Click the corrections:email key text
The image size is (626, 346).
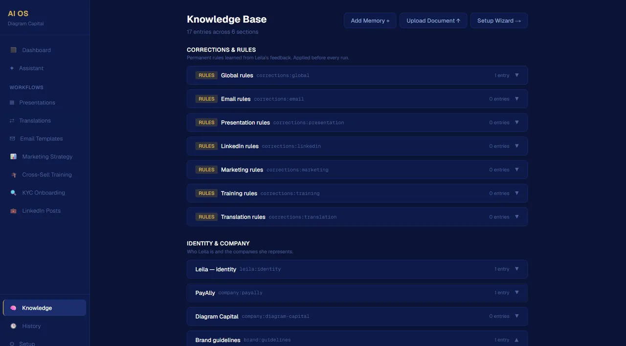coord(279,99)
